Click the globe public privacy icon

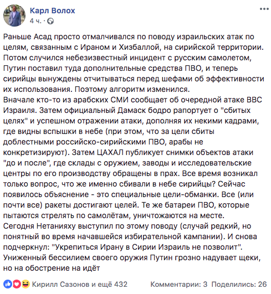click(x=50, y=21)
